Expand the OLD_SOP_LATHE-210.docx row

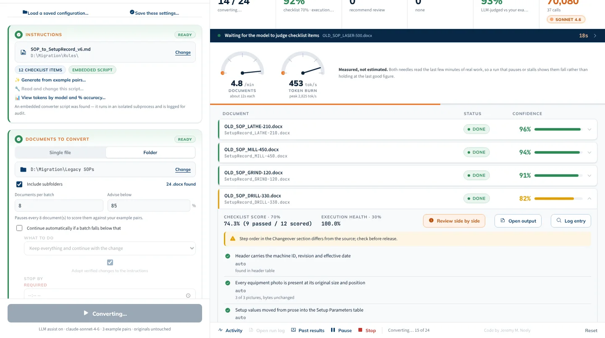point(589,130)
